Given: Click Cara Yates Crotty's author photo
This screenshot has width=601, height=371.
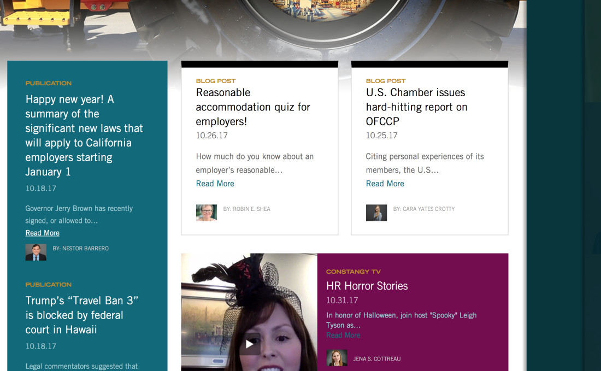Looking at the screenshot, I should (x=376, y=213).
